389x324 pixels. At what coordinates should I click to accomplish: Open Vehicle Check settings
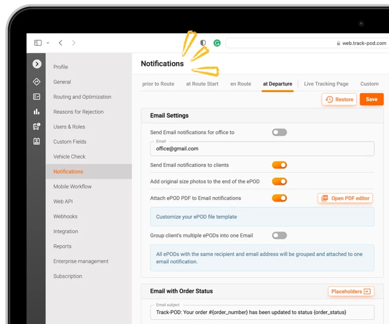(x=69, y=157)
